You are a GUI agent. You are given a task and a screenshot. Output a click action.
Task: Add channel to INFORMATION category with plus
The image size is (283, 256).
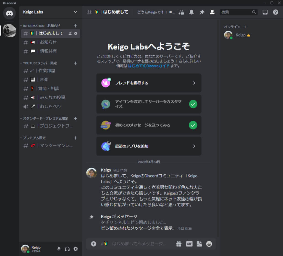pos(75,26)
